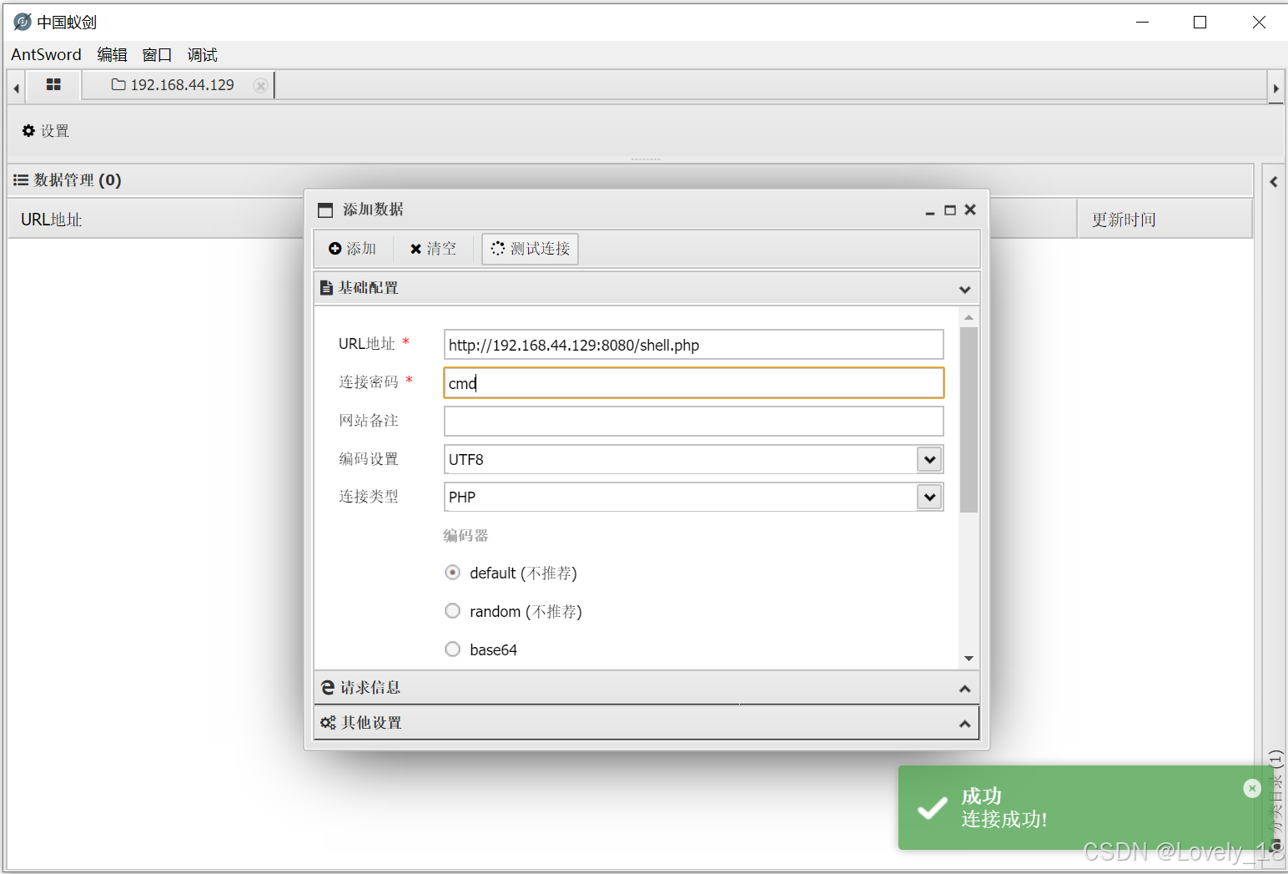Click the dialog scrollbar down arrow
The image size is (1288, 874).
(969, 659)
